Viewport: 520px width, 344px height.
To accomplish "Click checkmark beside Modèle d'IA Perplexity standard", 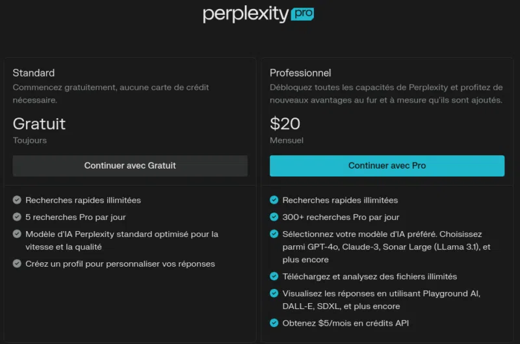I will click(x=17, y=234).
